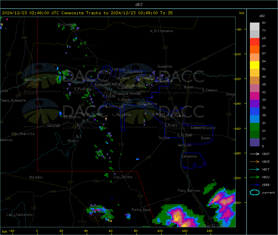278x235 pixels.
Task: Click the S_Pintada place label
Action: (82, 89)
